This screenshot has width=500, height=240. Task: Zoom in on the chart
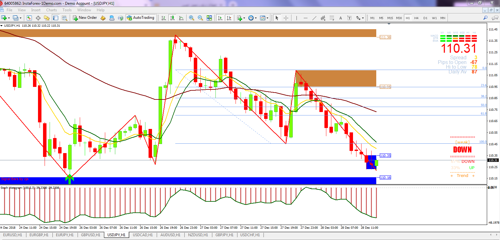point(192,18)
